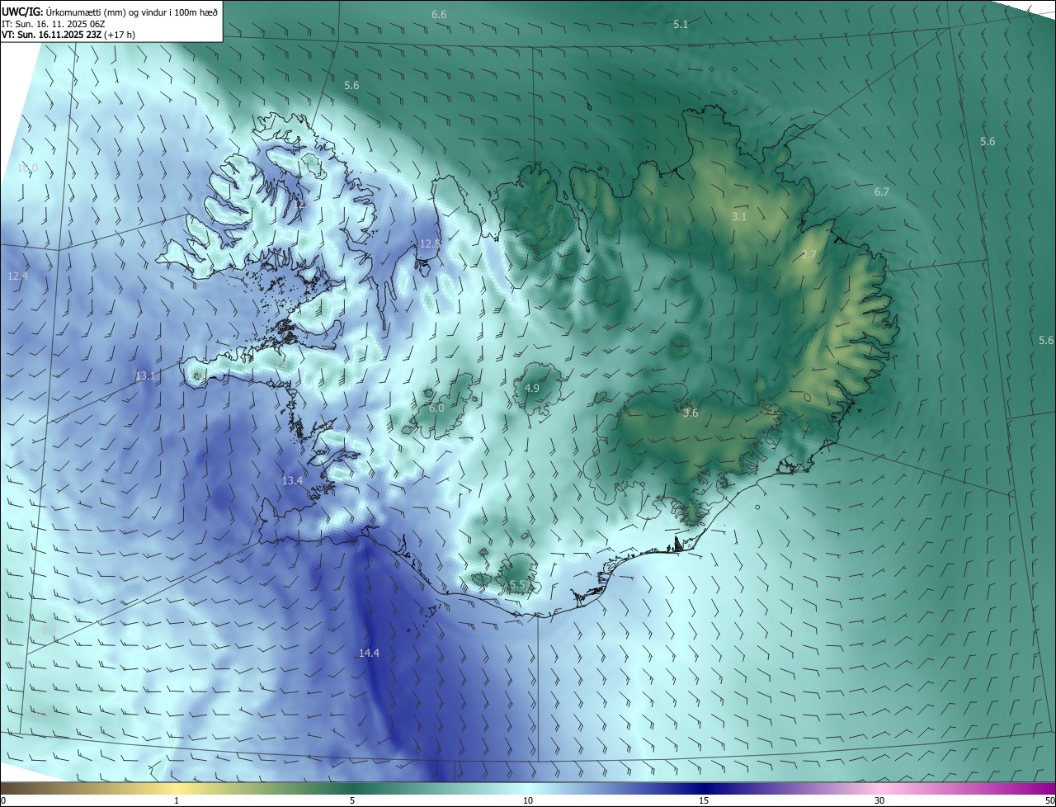
Task: Click the '10' tick on the color scale
Action: (528, 800)
